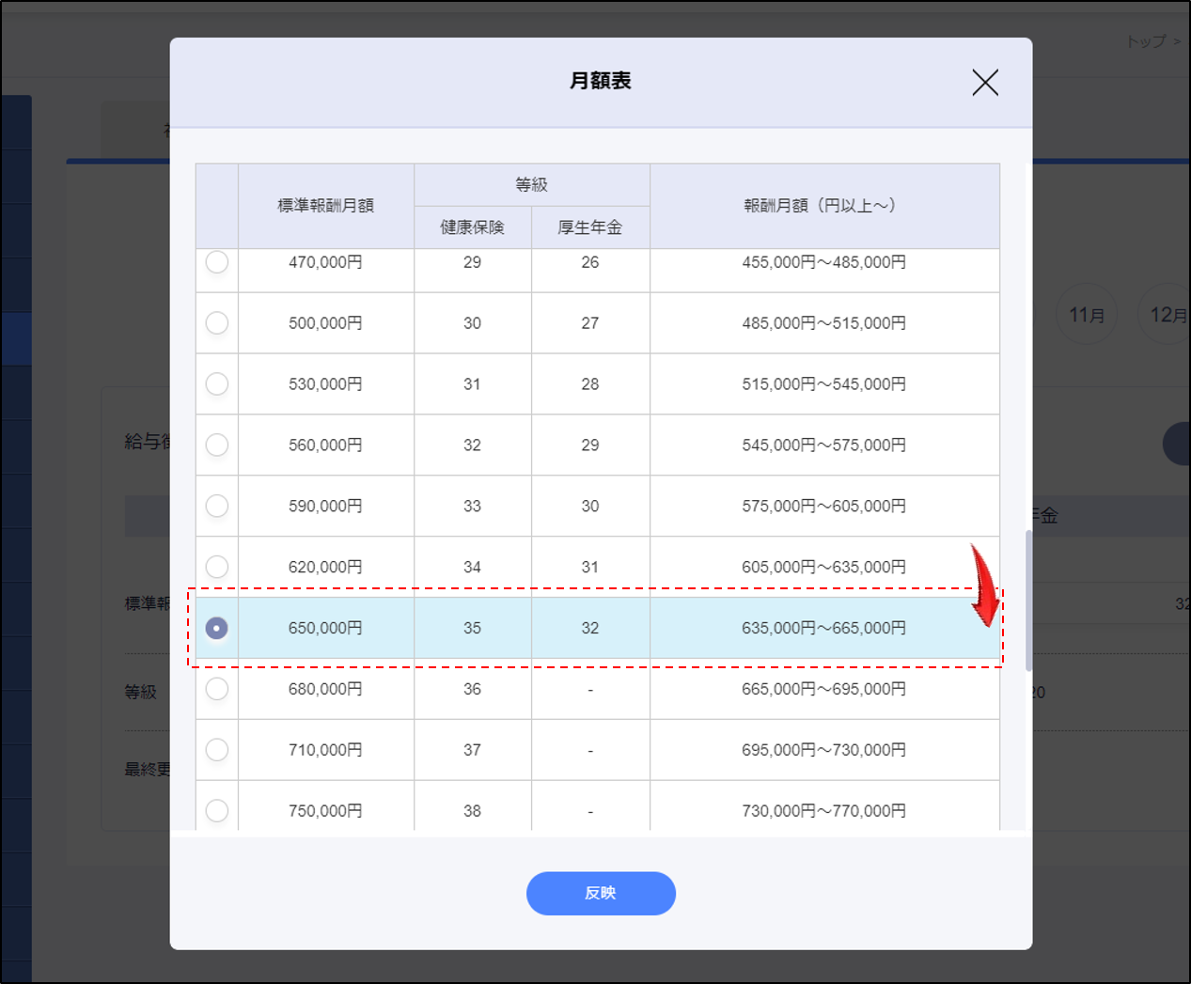Click the 健康保険 column header
Screen dimensions: 1191x984
(472, 227)
